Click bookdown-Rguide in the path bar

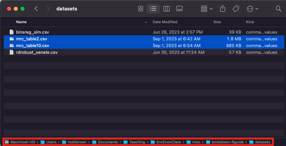pos(226,142)
